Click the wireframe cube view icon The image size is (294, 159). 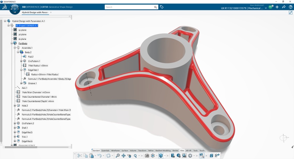pyautogui.click(x=153, y=155)
